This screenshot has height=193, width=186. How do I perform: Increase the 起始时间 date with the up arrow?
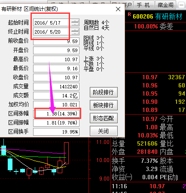[75, 21]
